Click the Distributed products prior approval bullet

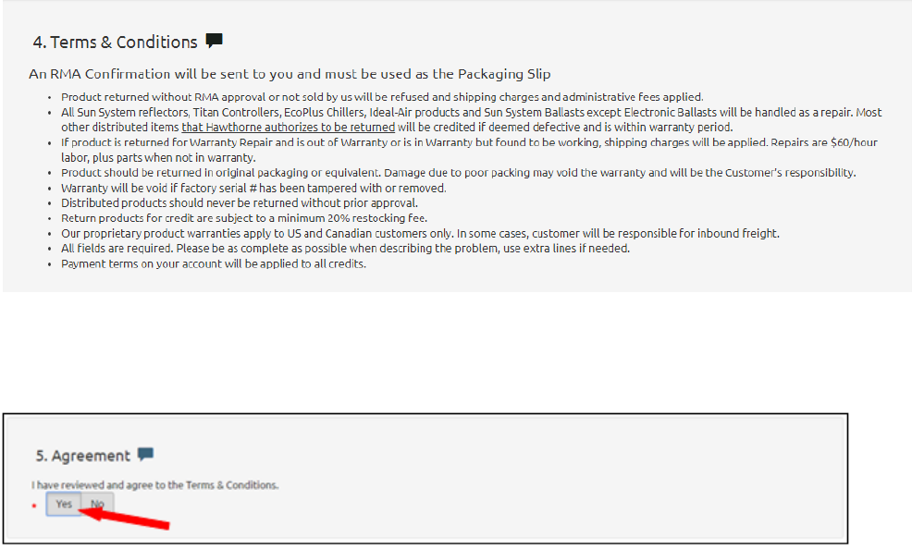[x=240, y=203]
